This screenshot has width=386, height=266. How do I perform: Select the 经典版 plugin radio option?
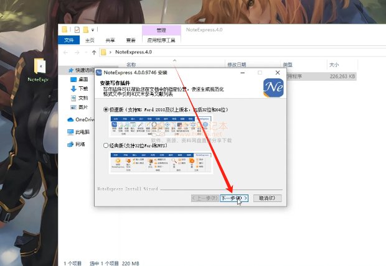pos(106,145)
